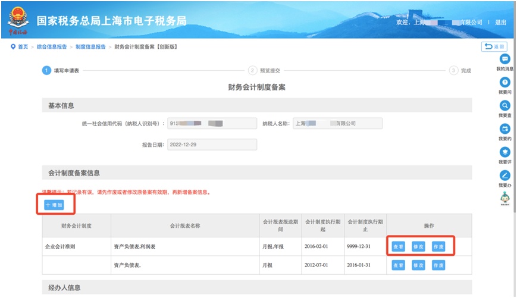
Task: Click the 操作 column header
Action: pyautogui.click(x=429, y=226)
